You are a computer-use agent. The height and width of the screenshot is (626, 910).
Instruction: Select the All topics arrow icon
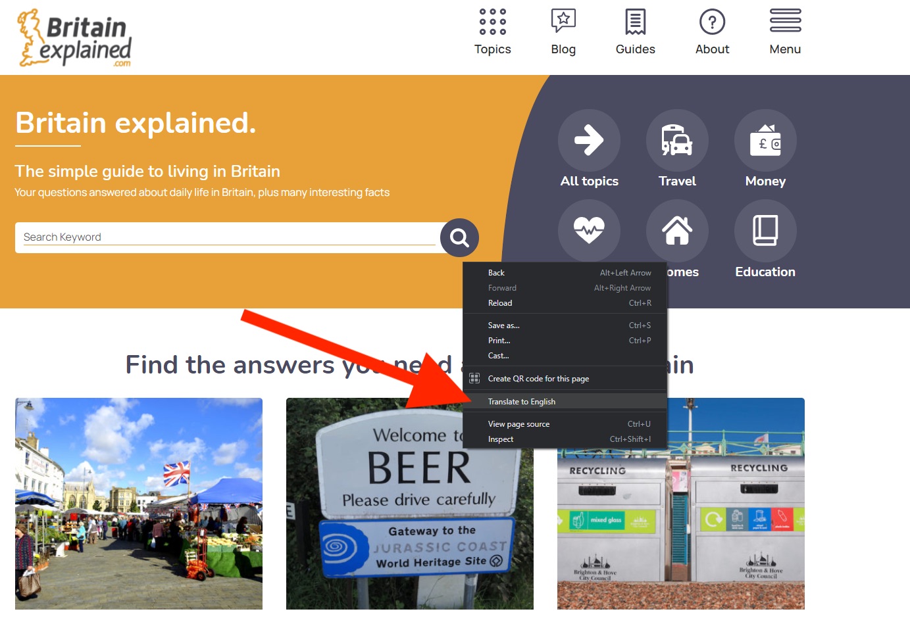point(589,140)
